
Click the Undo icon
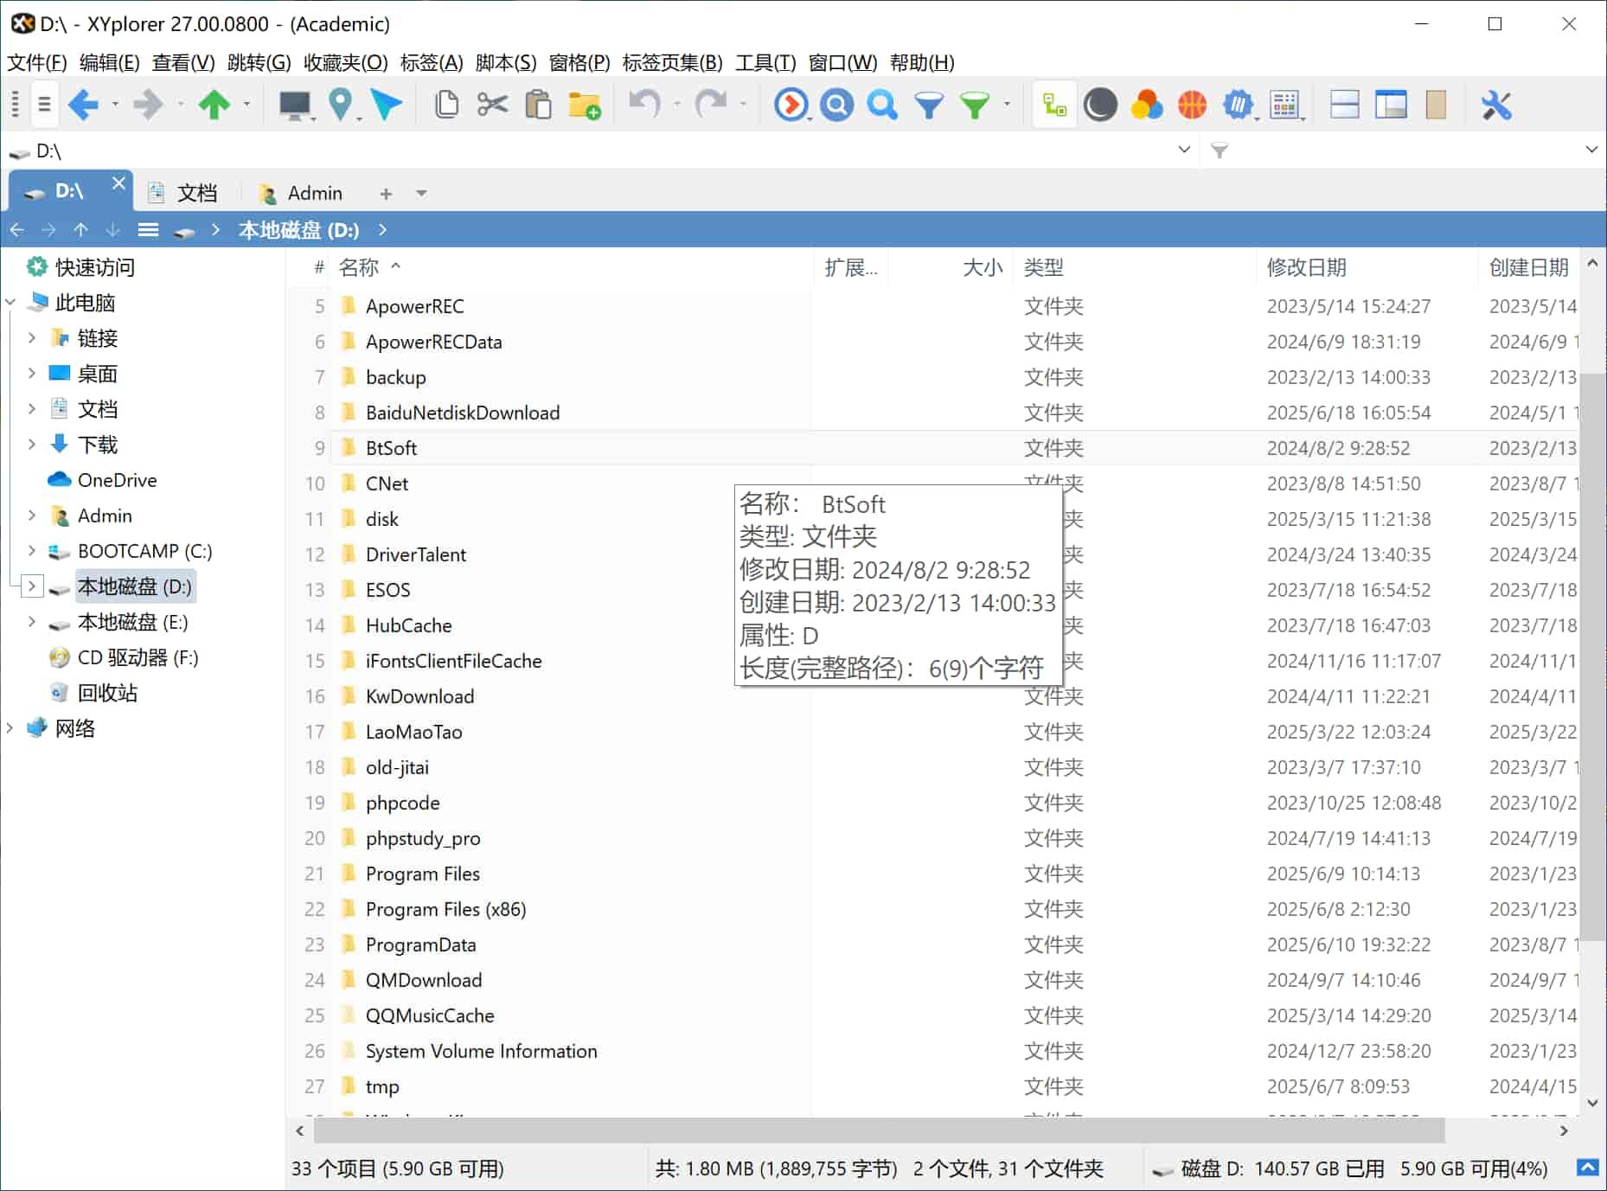pyautogui.click(x=644, y=104)
